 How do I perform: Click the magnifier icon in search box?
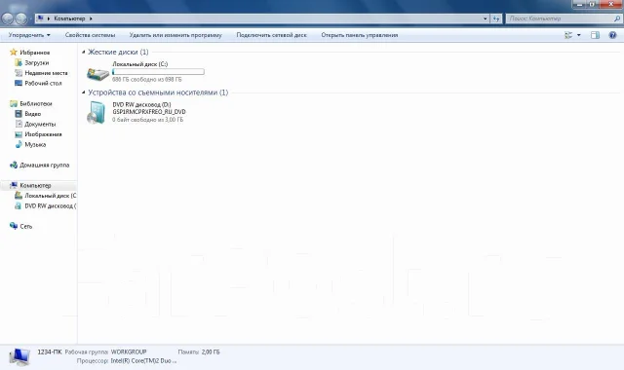coord(617,18)
